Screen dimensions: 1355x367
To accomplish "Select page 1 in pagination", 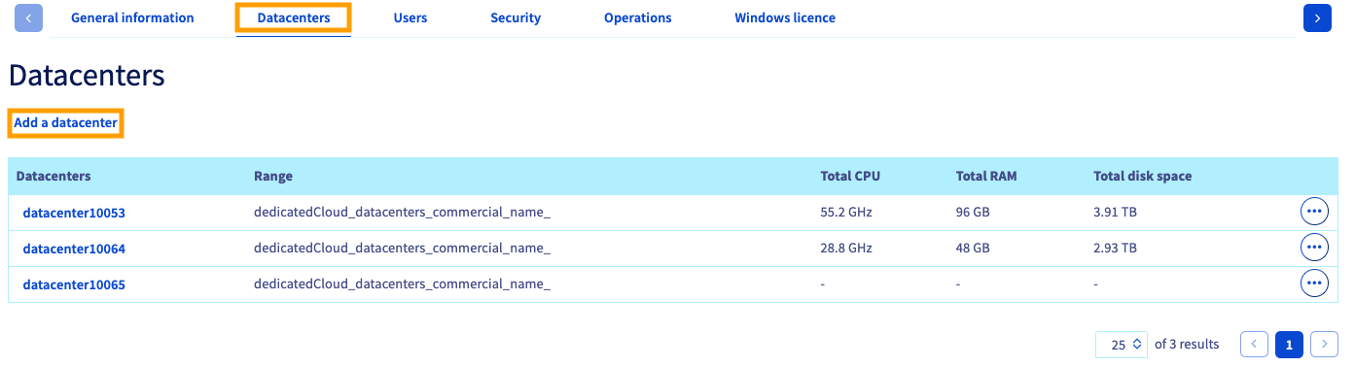I will coord(1289,344).
